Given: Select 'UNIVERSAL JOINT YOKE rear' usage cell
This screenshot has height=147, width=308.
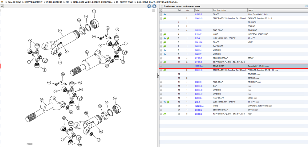Looking at the screenshot, I should click(x=260, y=106).
